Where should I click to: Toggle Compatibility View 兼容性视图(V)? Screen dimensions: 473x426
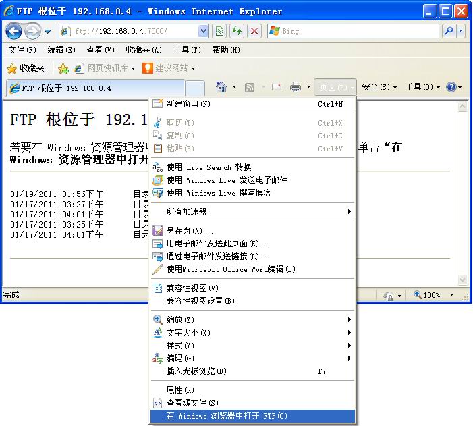(x=192, y=288)
